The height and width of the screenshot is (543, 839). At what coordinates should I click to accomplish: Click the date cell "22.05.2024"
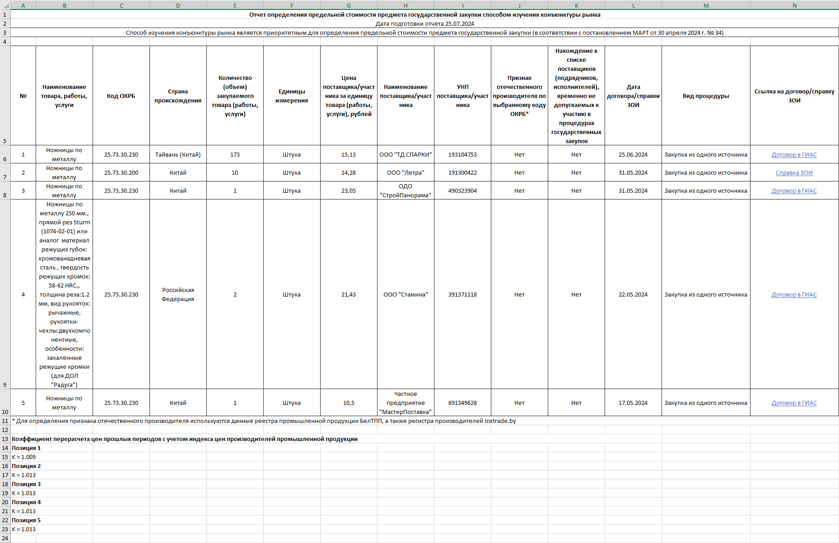[633, 294]
